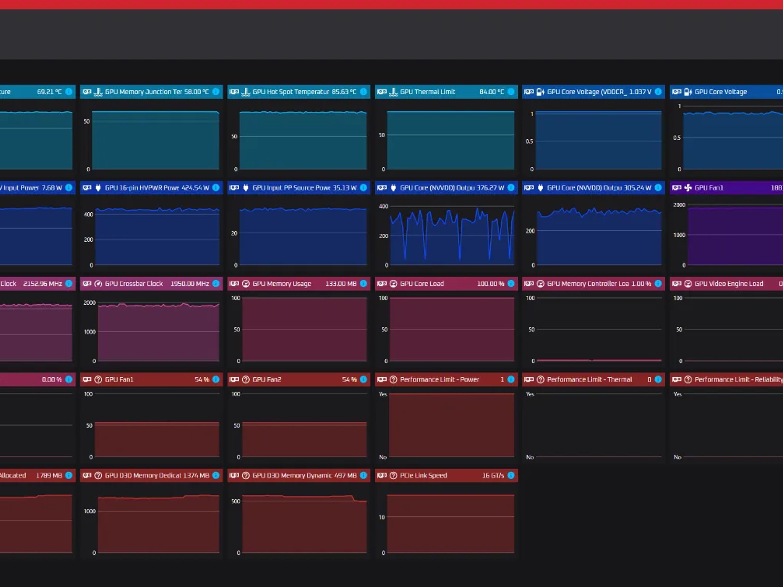Click the circular load icon on GPU Memory Controller Load
This screenshot has width=783, height=587.
[540, 284]
